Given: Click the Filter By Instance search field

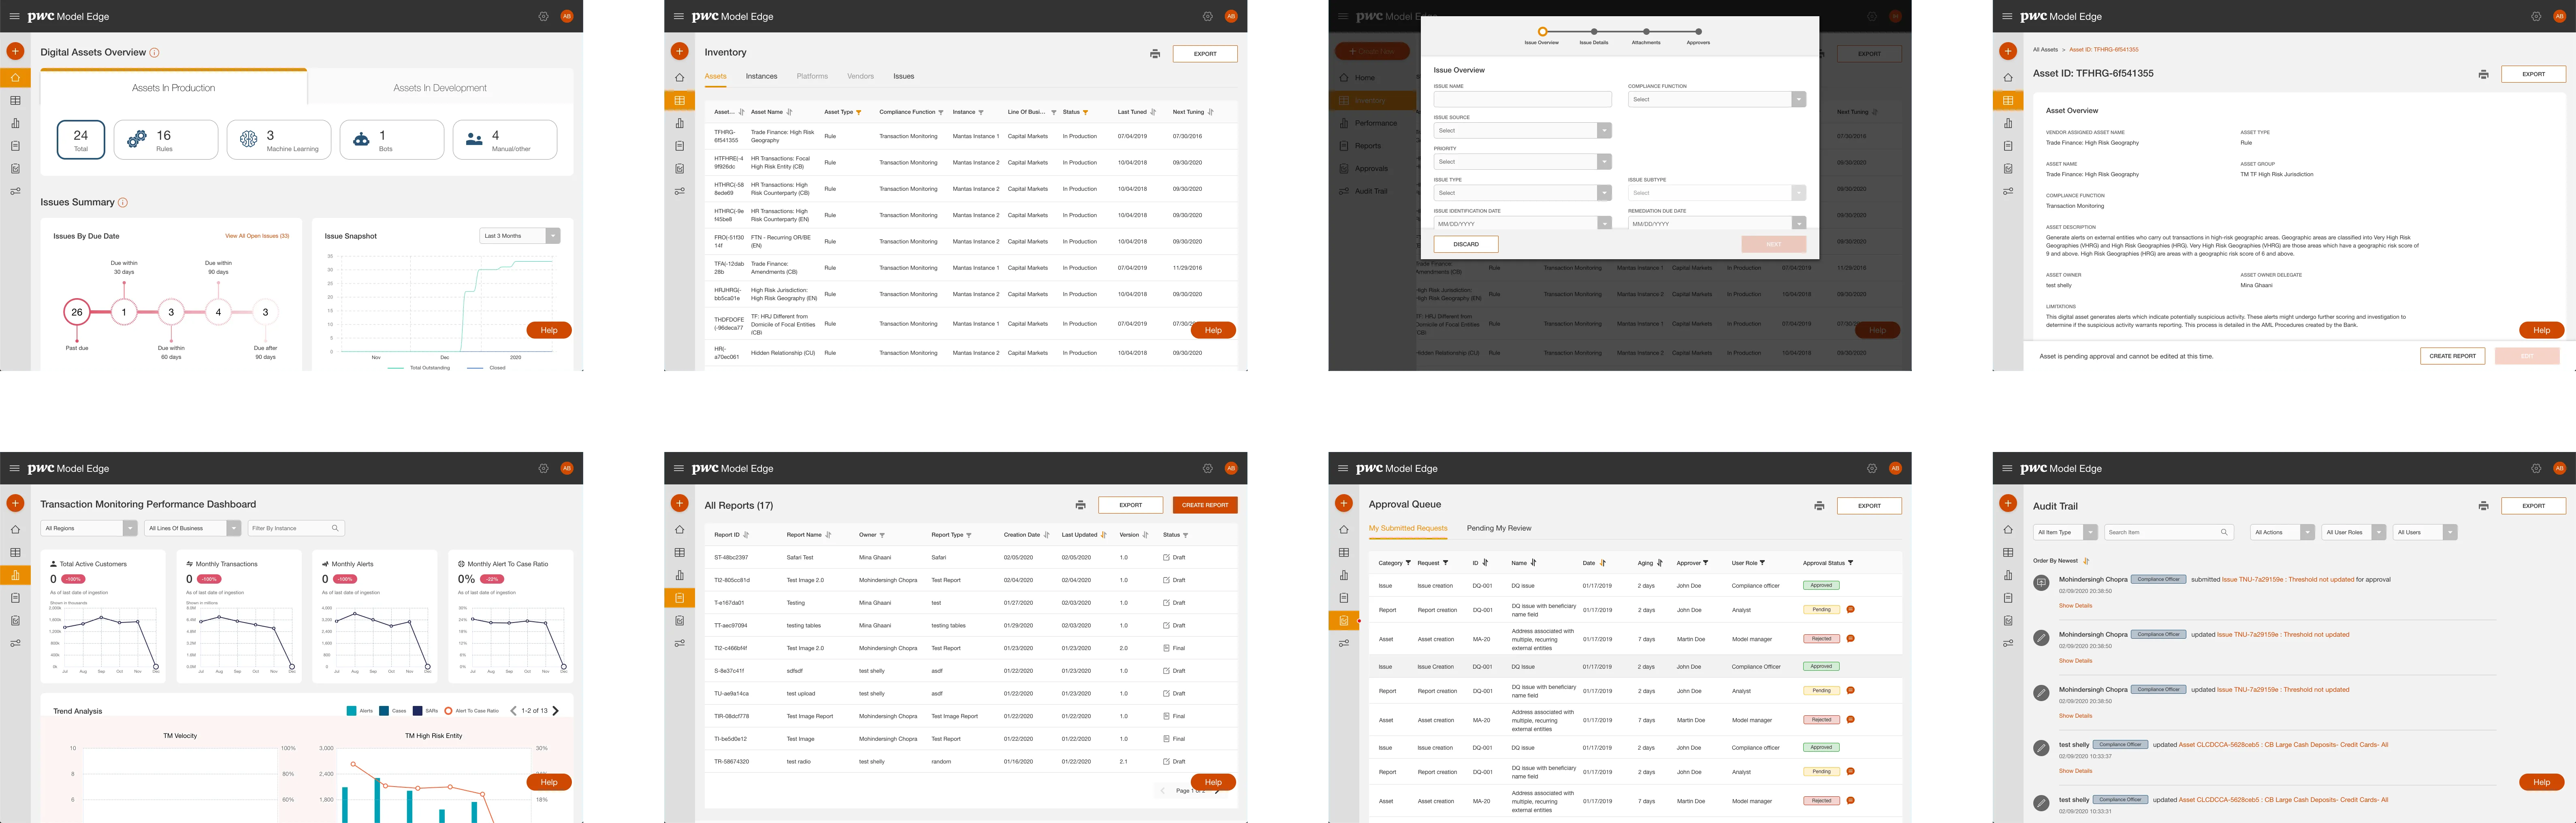Looking at the screenshot, I should [296, 528].
